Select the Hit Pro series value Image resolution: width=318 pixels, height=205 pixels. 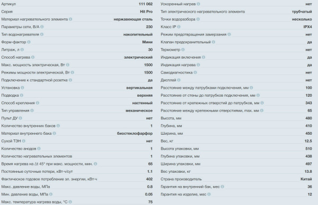(146, 12)
